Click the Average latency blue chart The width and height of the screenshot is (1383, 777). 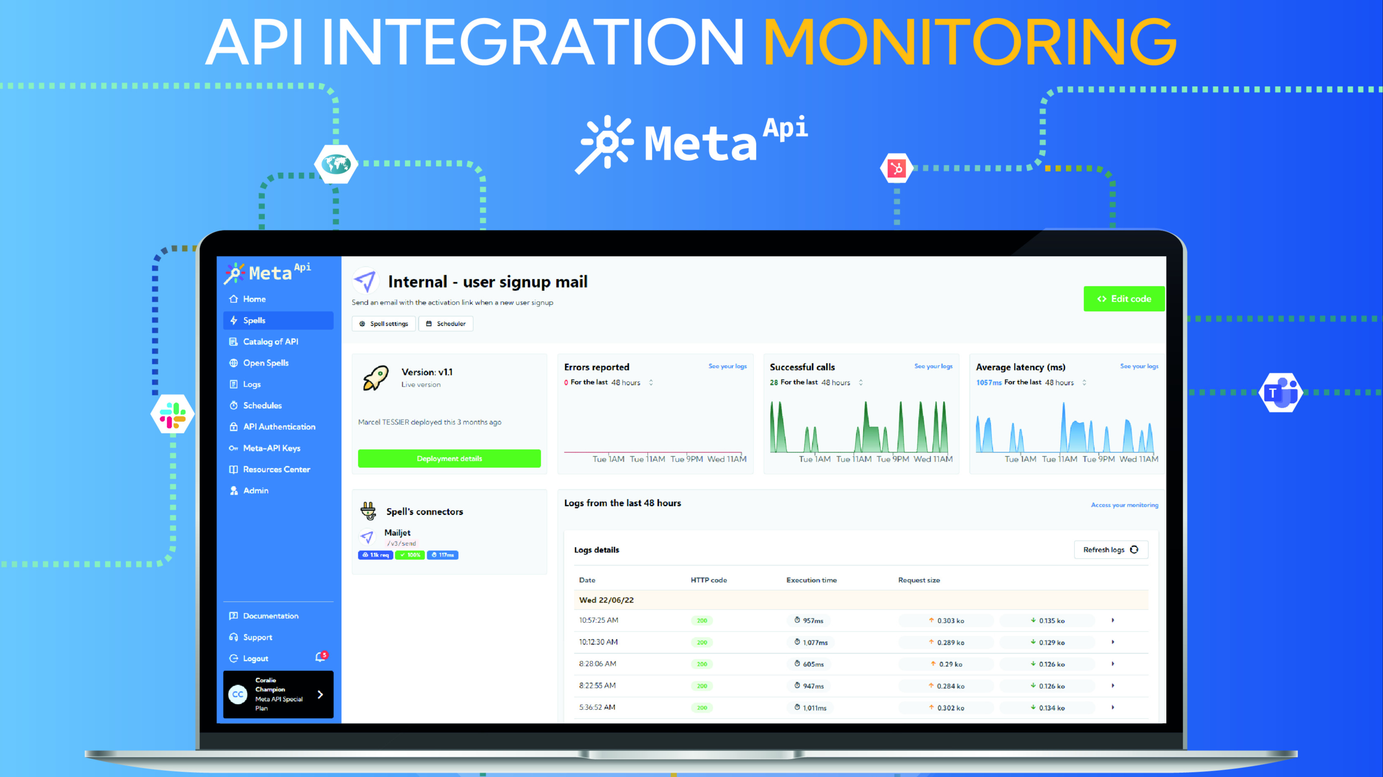(1065, 426)
